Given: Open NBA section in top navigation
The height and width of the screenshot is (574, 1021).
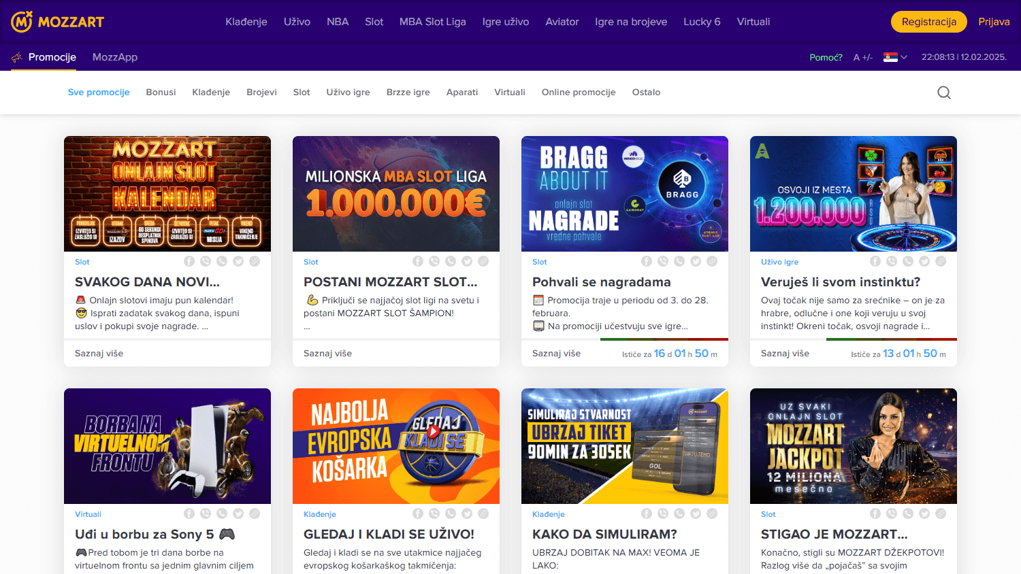Looking at the screenshot, I should coord(338,22).
